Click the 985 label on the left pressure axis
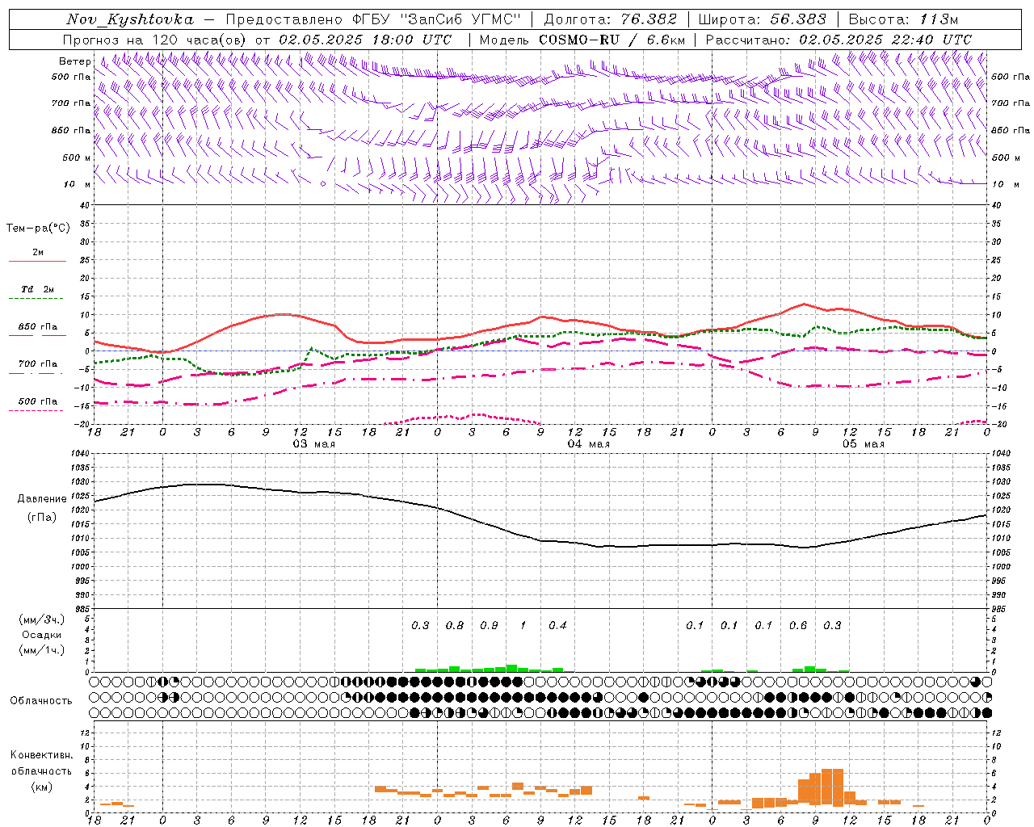 pyautogui.click(x=81, y=609)
